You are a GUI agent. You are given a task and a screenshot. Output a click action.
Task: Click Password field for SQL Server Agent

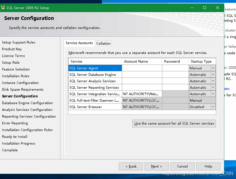point(175,68)
